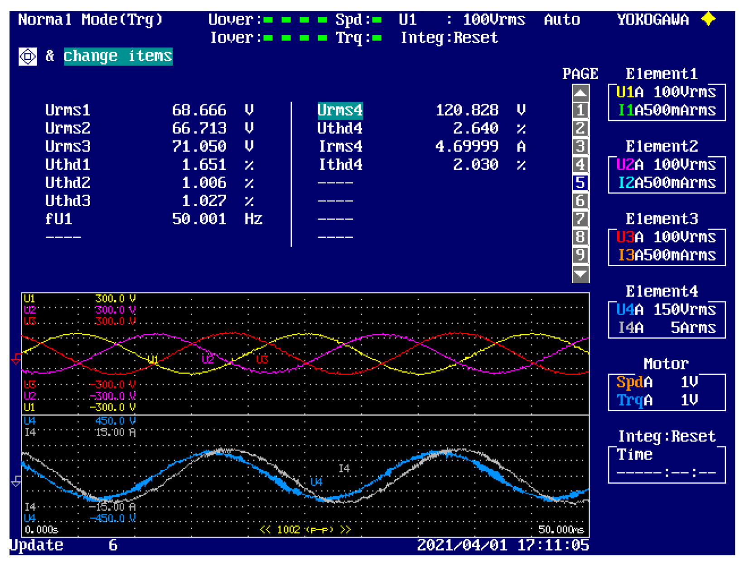Click the Irms4 item label
Screen dimensions: 744x566
(x=341, y=147)
